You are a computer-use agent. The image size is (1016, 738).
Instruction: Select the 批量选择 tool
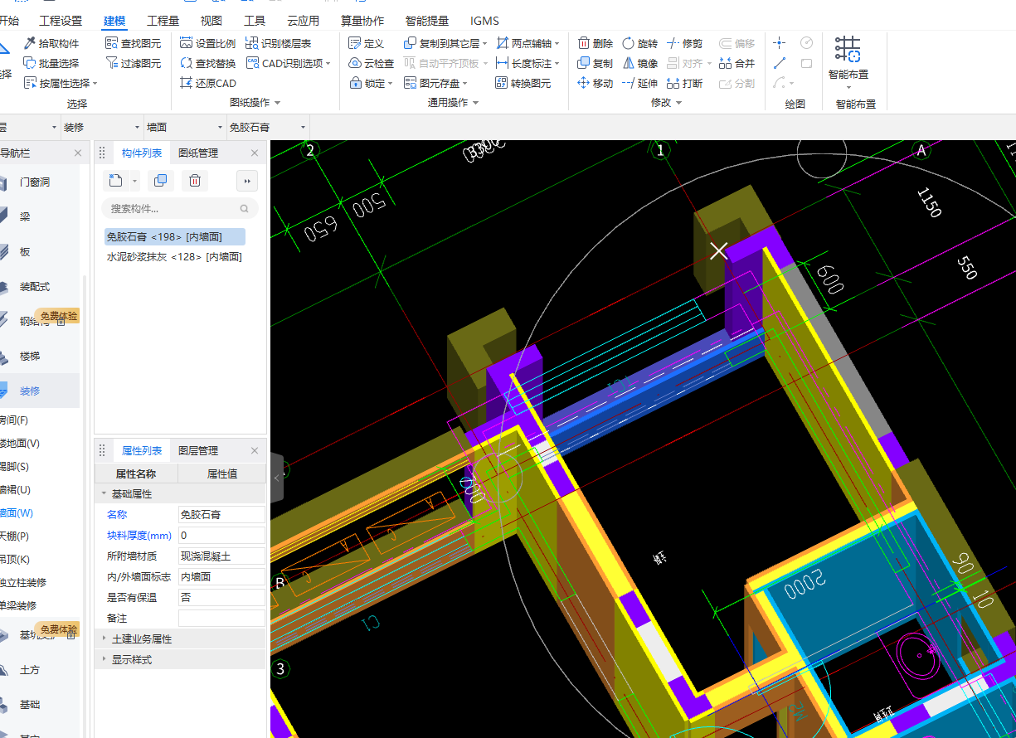click(51, 63)
